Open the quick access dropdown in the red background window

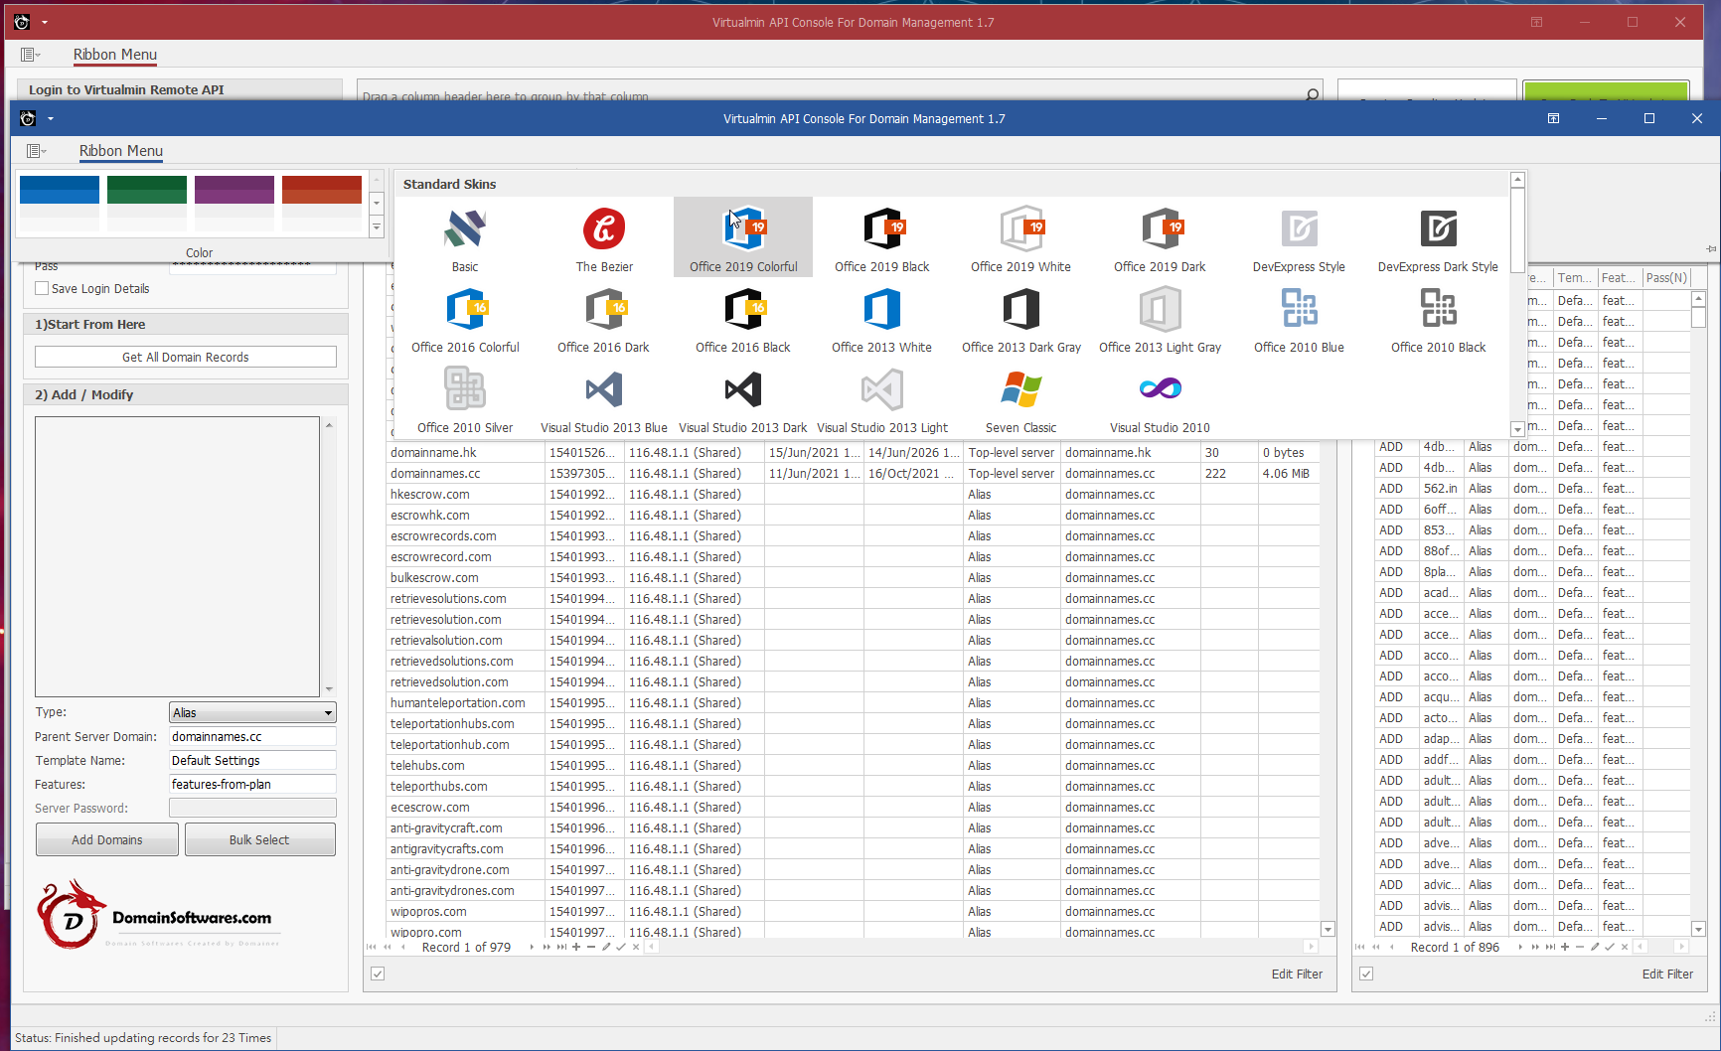tap(45, 22)
